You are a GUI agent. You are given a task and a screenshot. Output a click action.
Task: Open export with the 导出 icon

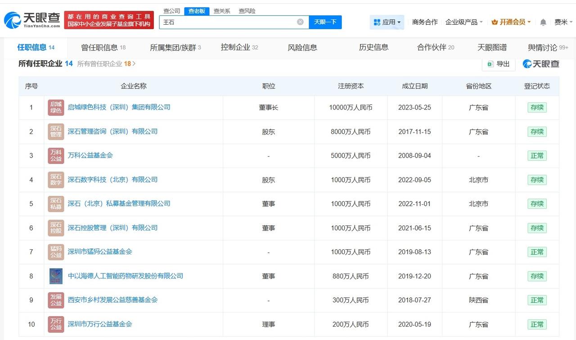point(490,64)
